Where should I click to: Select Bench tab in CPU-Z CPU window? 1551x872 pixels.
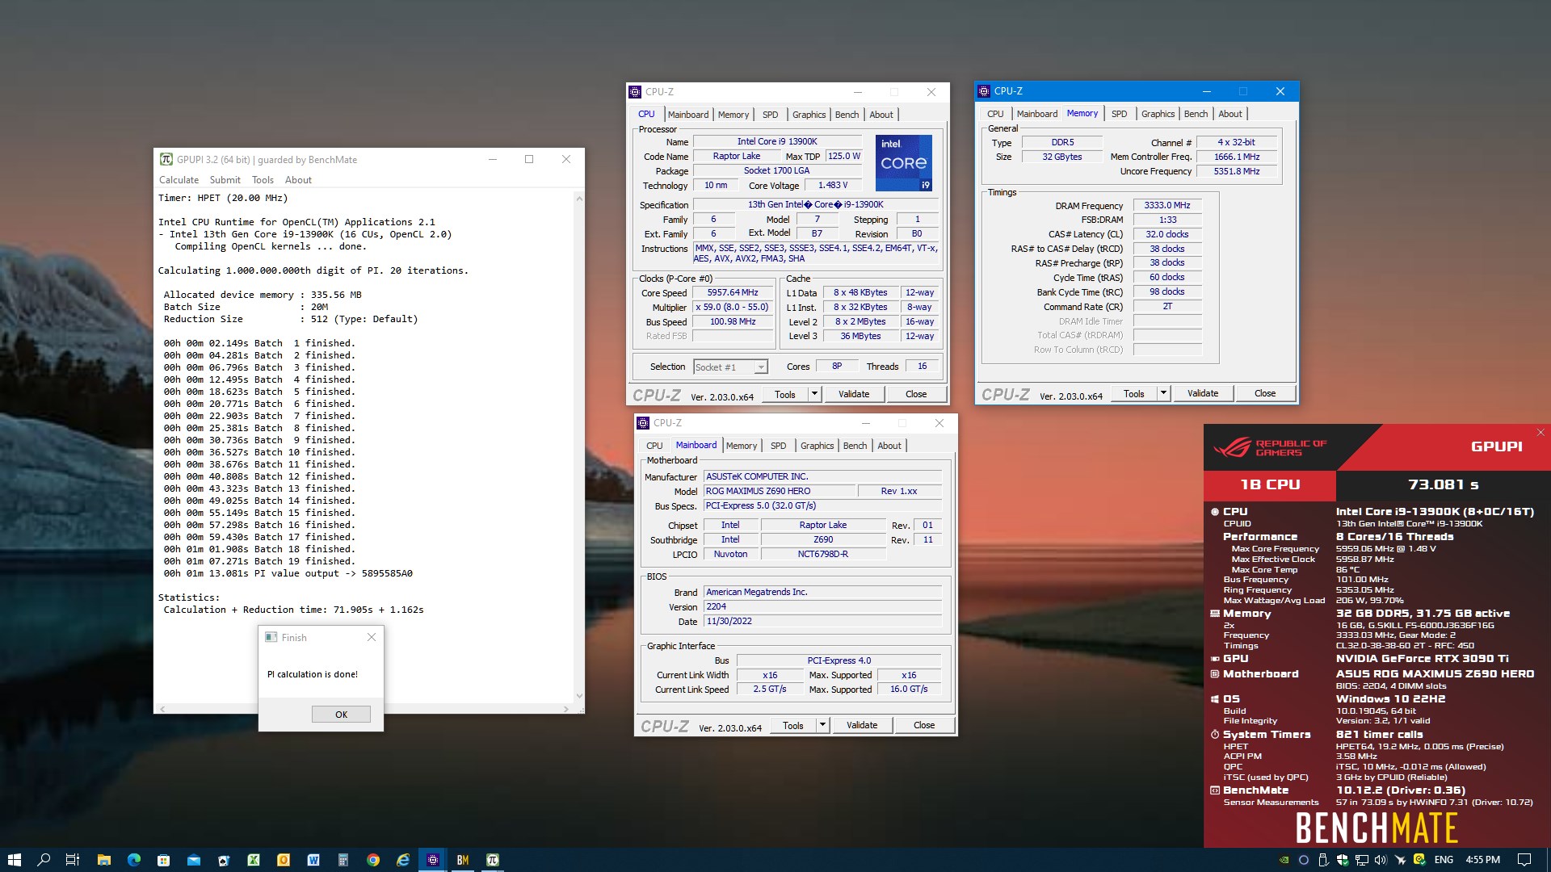pyautogui.click(x=847, y=115)
